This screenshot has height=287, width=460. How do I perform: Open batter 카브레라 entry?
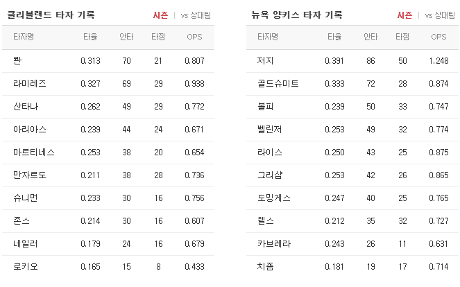pos(352,244)
